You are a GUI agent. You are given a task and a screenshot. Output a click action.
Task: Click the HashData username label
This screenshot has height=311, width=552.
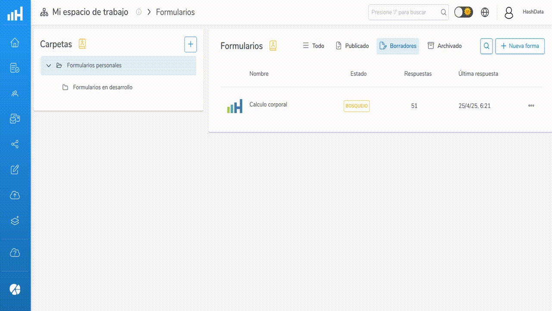533,12
